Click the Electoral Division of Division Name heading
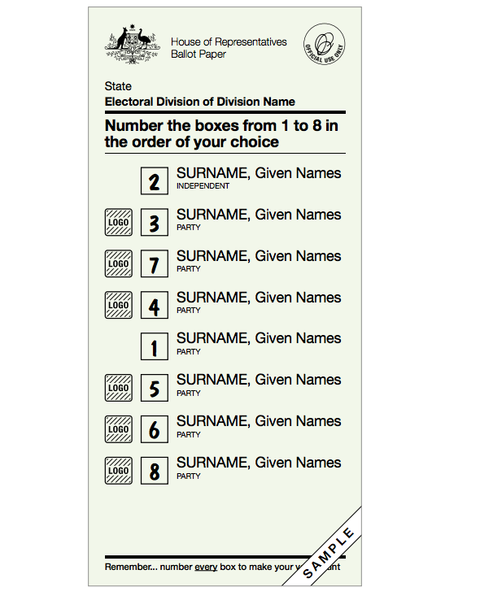The image size is (480, 596). (199, 102)
